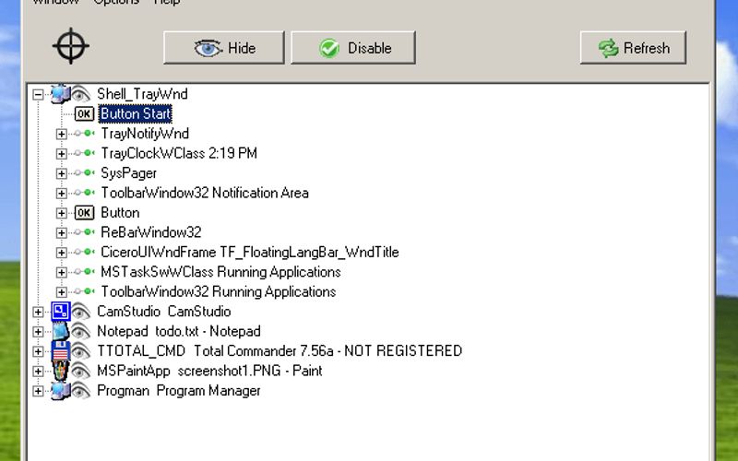Expand the ReBarWindow32 node
This screenshot has height=461, width=738.
(61, 233)
